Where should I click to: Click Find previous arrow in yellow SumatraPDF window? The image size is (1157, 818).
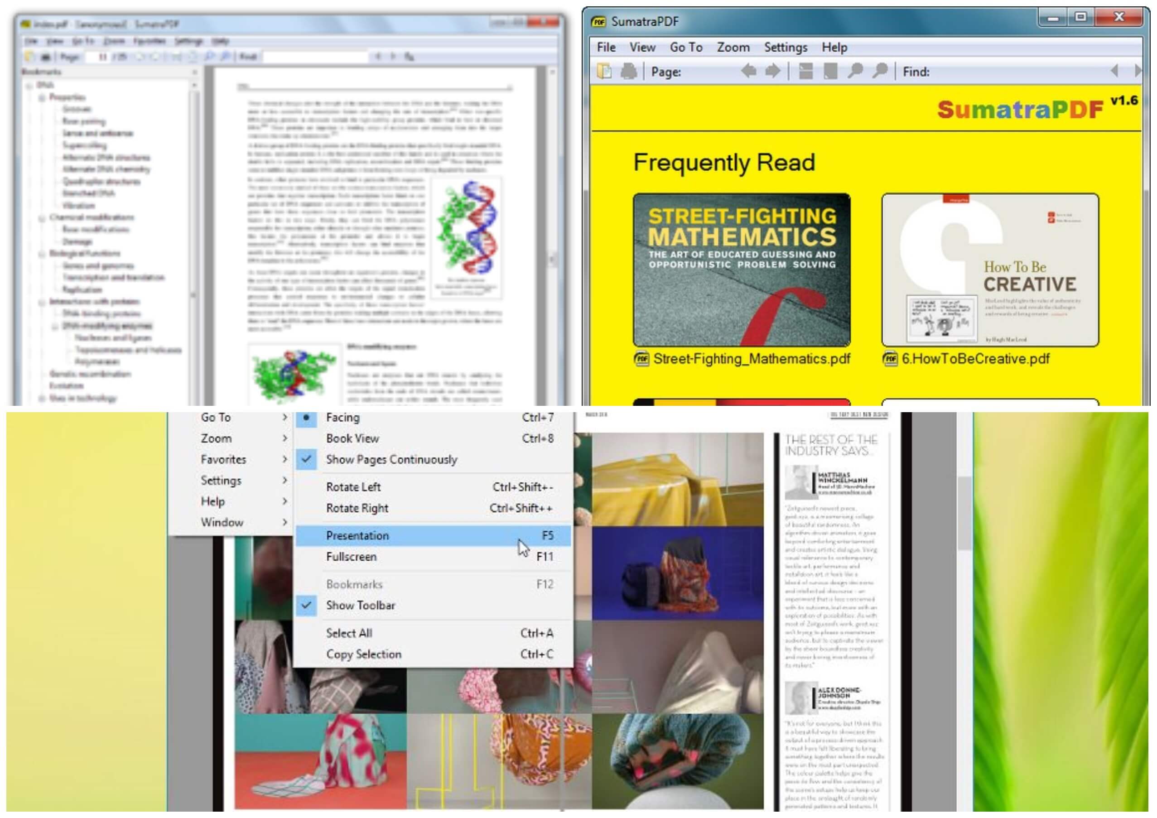pyautogui.click(x=1114, y=71)
